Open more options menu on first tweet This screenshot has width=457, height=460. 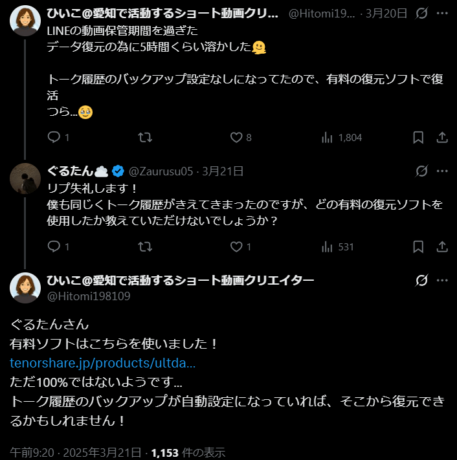443,14
